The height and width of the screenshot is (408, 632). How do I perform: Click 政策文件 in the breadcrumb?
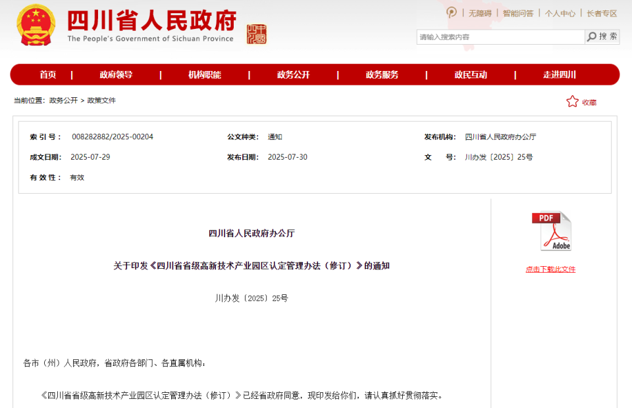tap(101, 100)
